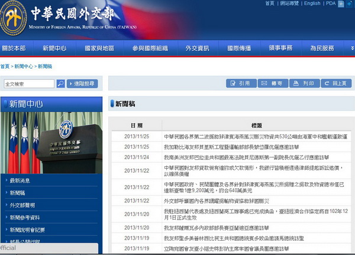This screenshot has height=255, width=355.
Task: Click the search magnifier icon
Action: tap(60, 84)
